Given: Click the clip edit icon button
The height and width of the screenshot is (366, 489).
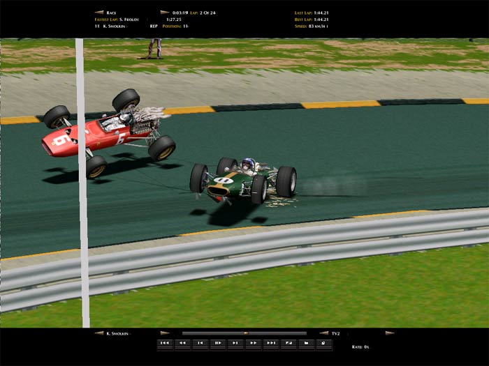Looking at the screenshot, I should pos(288,343).
